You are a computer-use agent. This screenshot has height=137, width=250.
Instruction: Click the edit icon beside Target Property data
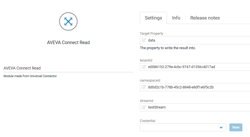144,40
